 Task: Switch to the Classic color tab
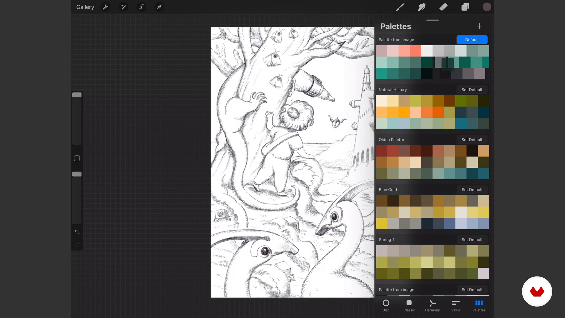click(x=409, y=305)
